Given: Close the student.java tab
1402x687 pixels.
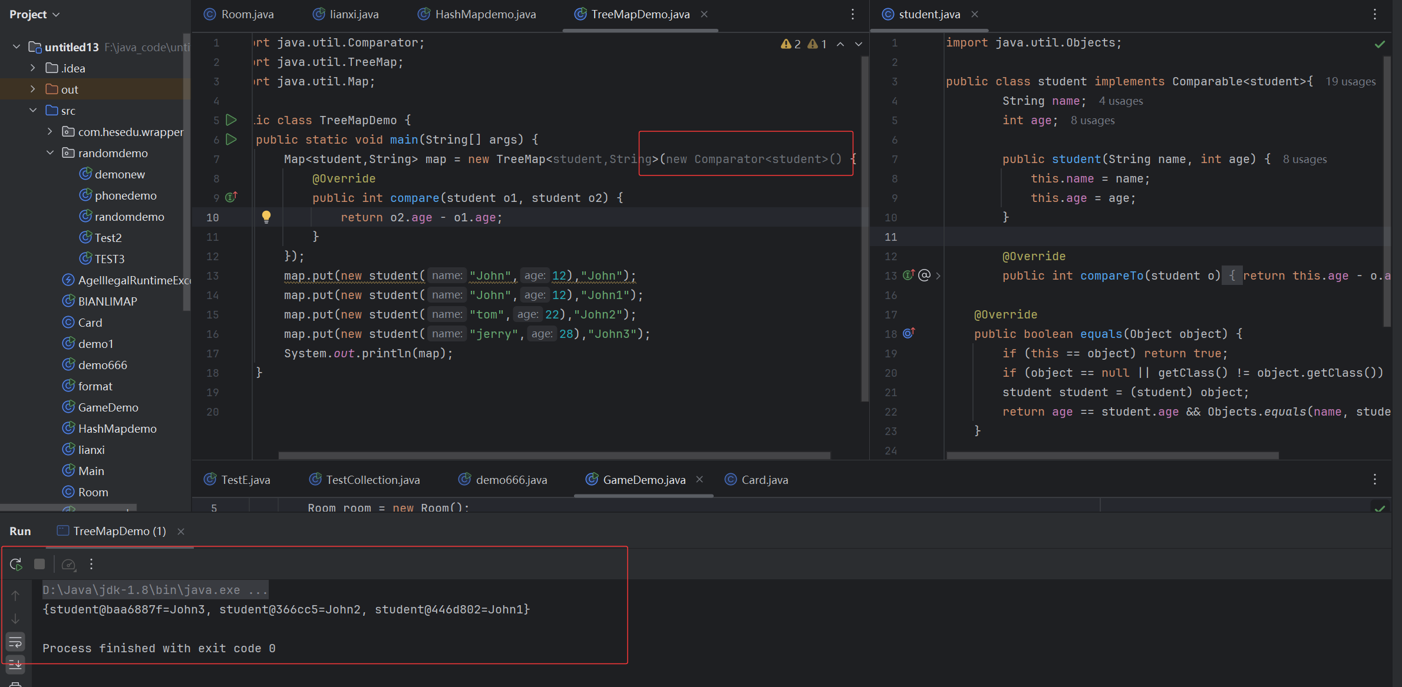Looking at the screenshot, I should click(x=975, y=14).
